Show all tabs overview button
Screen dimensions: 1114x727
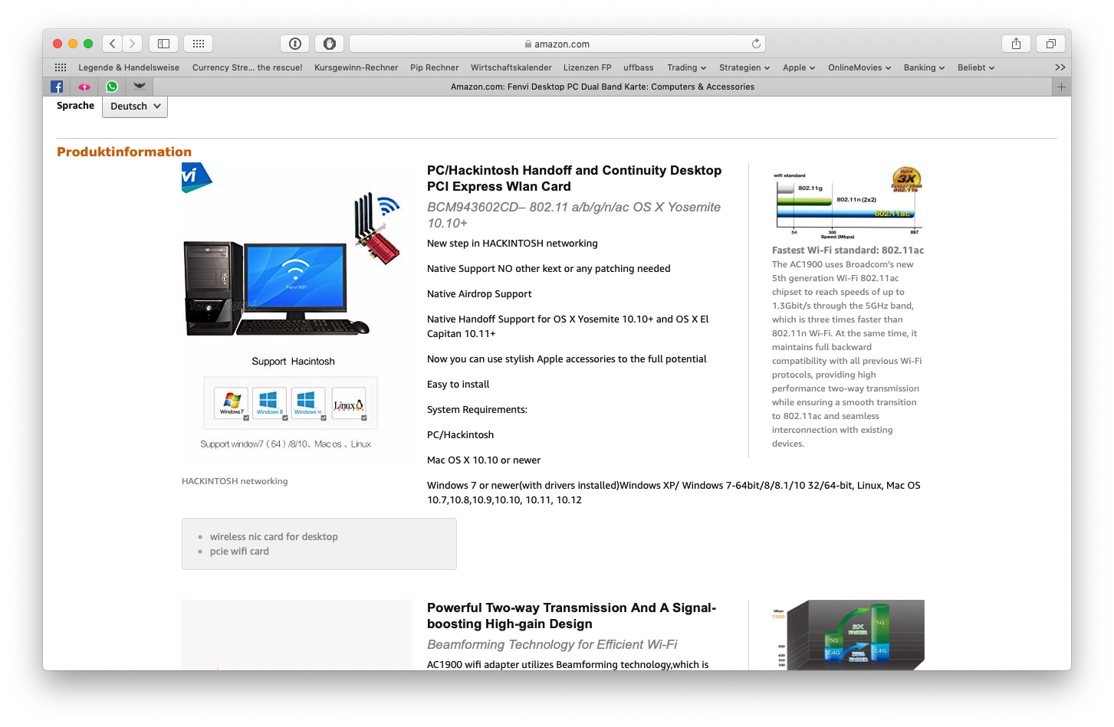click(x=1050, y=44)
